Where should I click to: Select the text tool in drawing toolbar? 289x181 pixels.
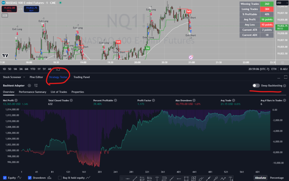pyautogui.click(x=157, y=178)
